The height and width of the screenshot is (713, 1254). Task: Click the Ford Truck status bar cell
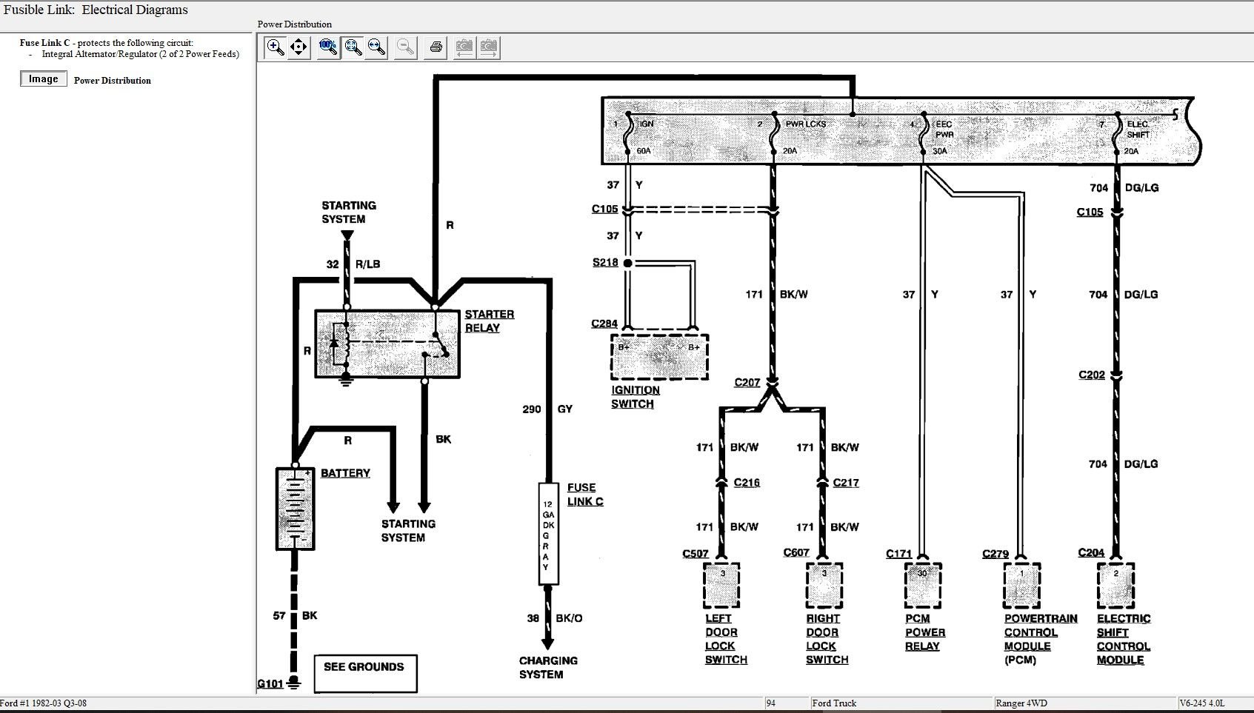[834, 703]
